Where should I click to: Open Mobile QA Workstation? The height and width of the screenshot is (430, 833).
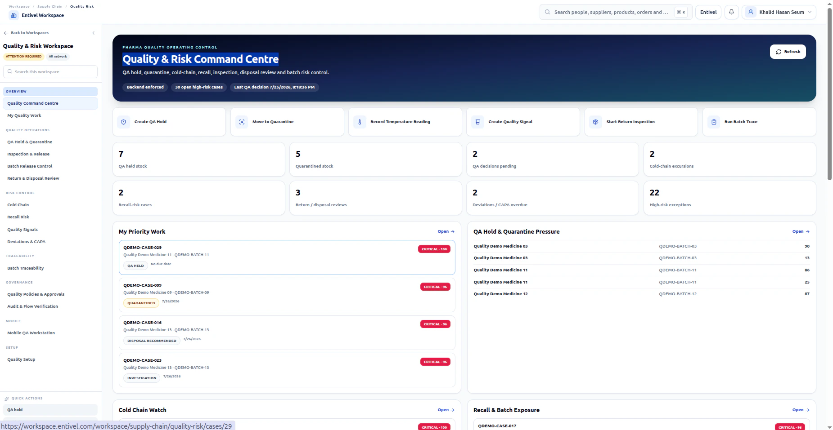(50, 333)
